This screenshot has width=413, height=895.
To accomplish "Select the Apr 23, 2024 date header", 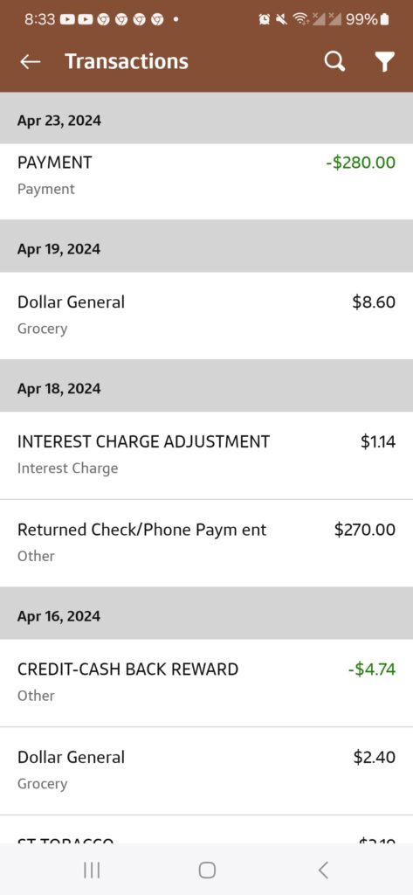I will (x=206, y=121).
